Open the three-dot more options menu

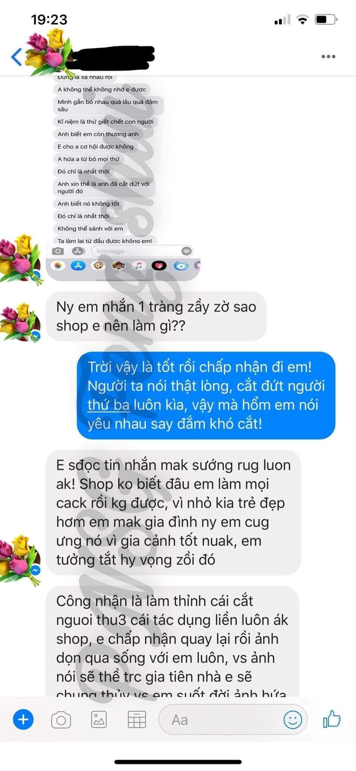tap(328, 57)
